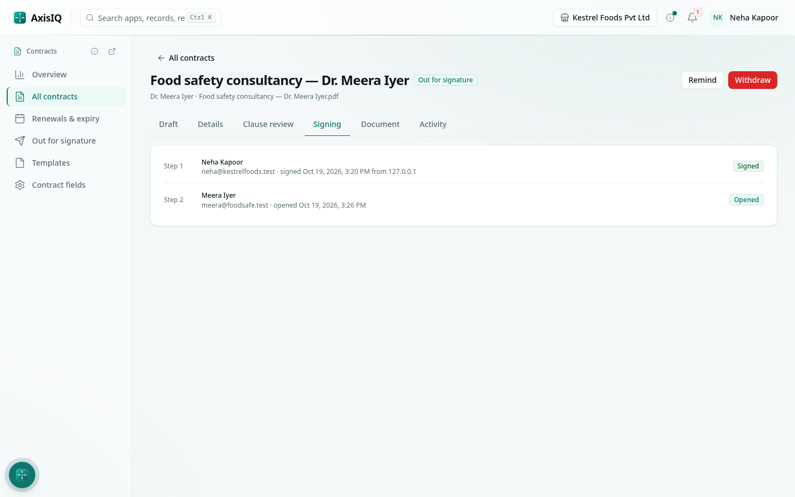Image resolution: width=795 pixels, height=497 pixels.
Task: Open the help info icon in top bar
Action: (670, 18)
